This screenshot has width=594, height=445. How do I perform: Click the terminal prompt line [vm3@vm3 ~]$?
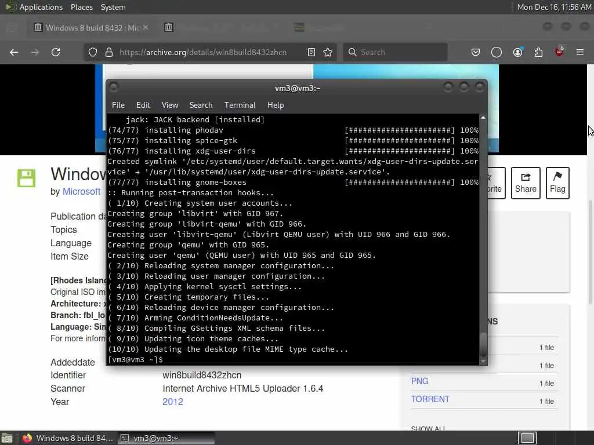135,360
